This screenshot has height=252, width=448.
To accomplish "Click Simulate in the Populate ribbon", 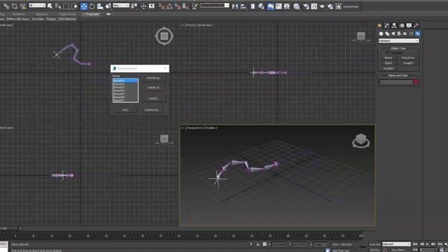I will coord(38,19).
